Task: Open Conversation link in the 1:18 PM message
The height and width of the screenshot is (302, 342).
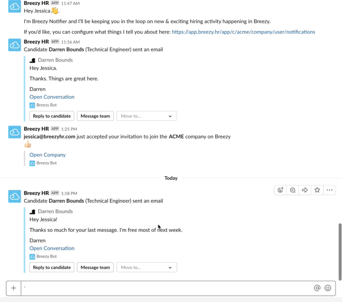Action: point(52,248)
